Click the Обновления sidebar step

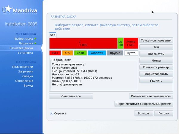tap(24, 81)
